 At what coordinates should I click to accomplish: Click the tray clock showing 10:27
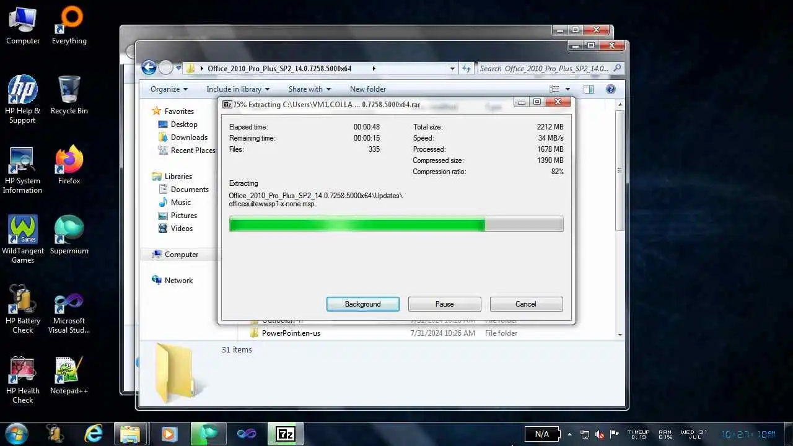coord(749,434)
